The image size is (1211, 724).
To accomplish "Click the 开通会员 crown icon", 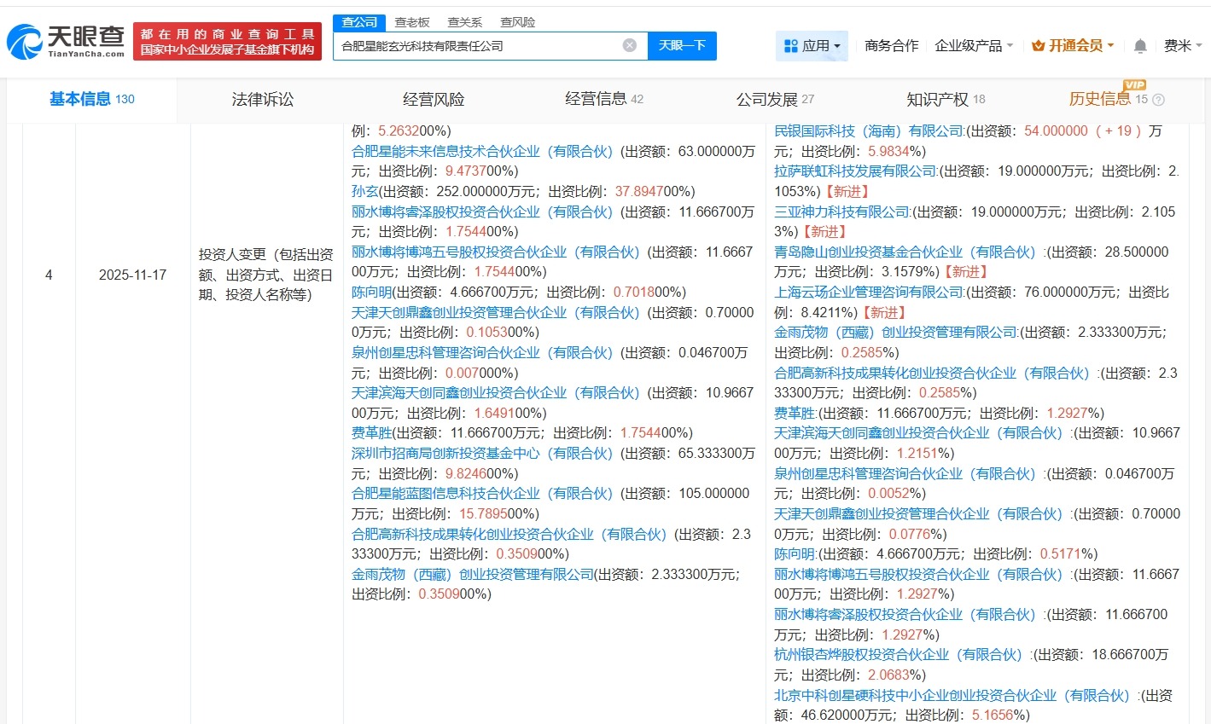I will [1038, 45].
